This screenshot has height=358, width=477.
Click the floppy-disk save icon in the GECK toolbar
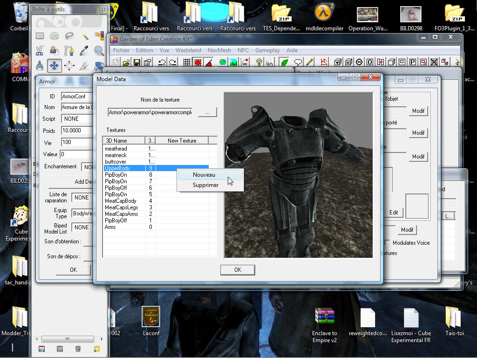click(137, 62)
